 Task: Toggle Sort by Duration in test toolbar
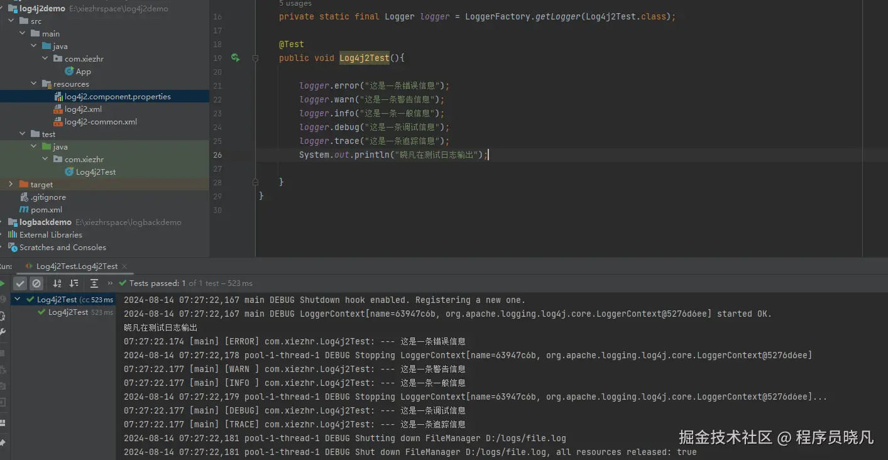[74, 283]
